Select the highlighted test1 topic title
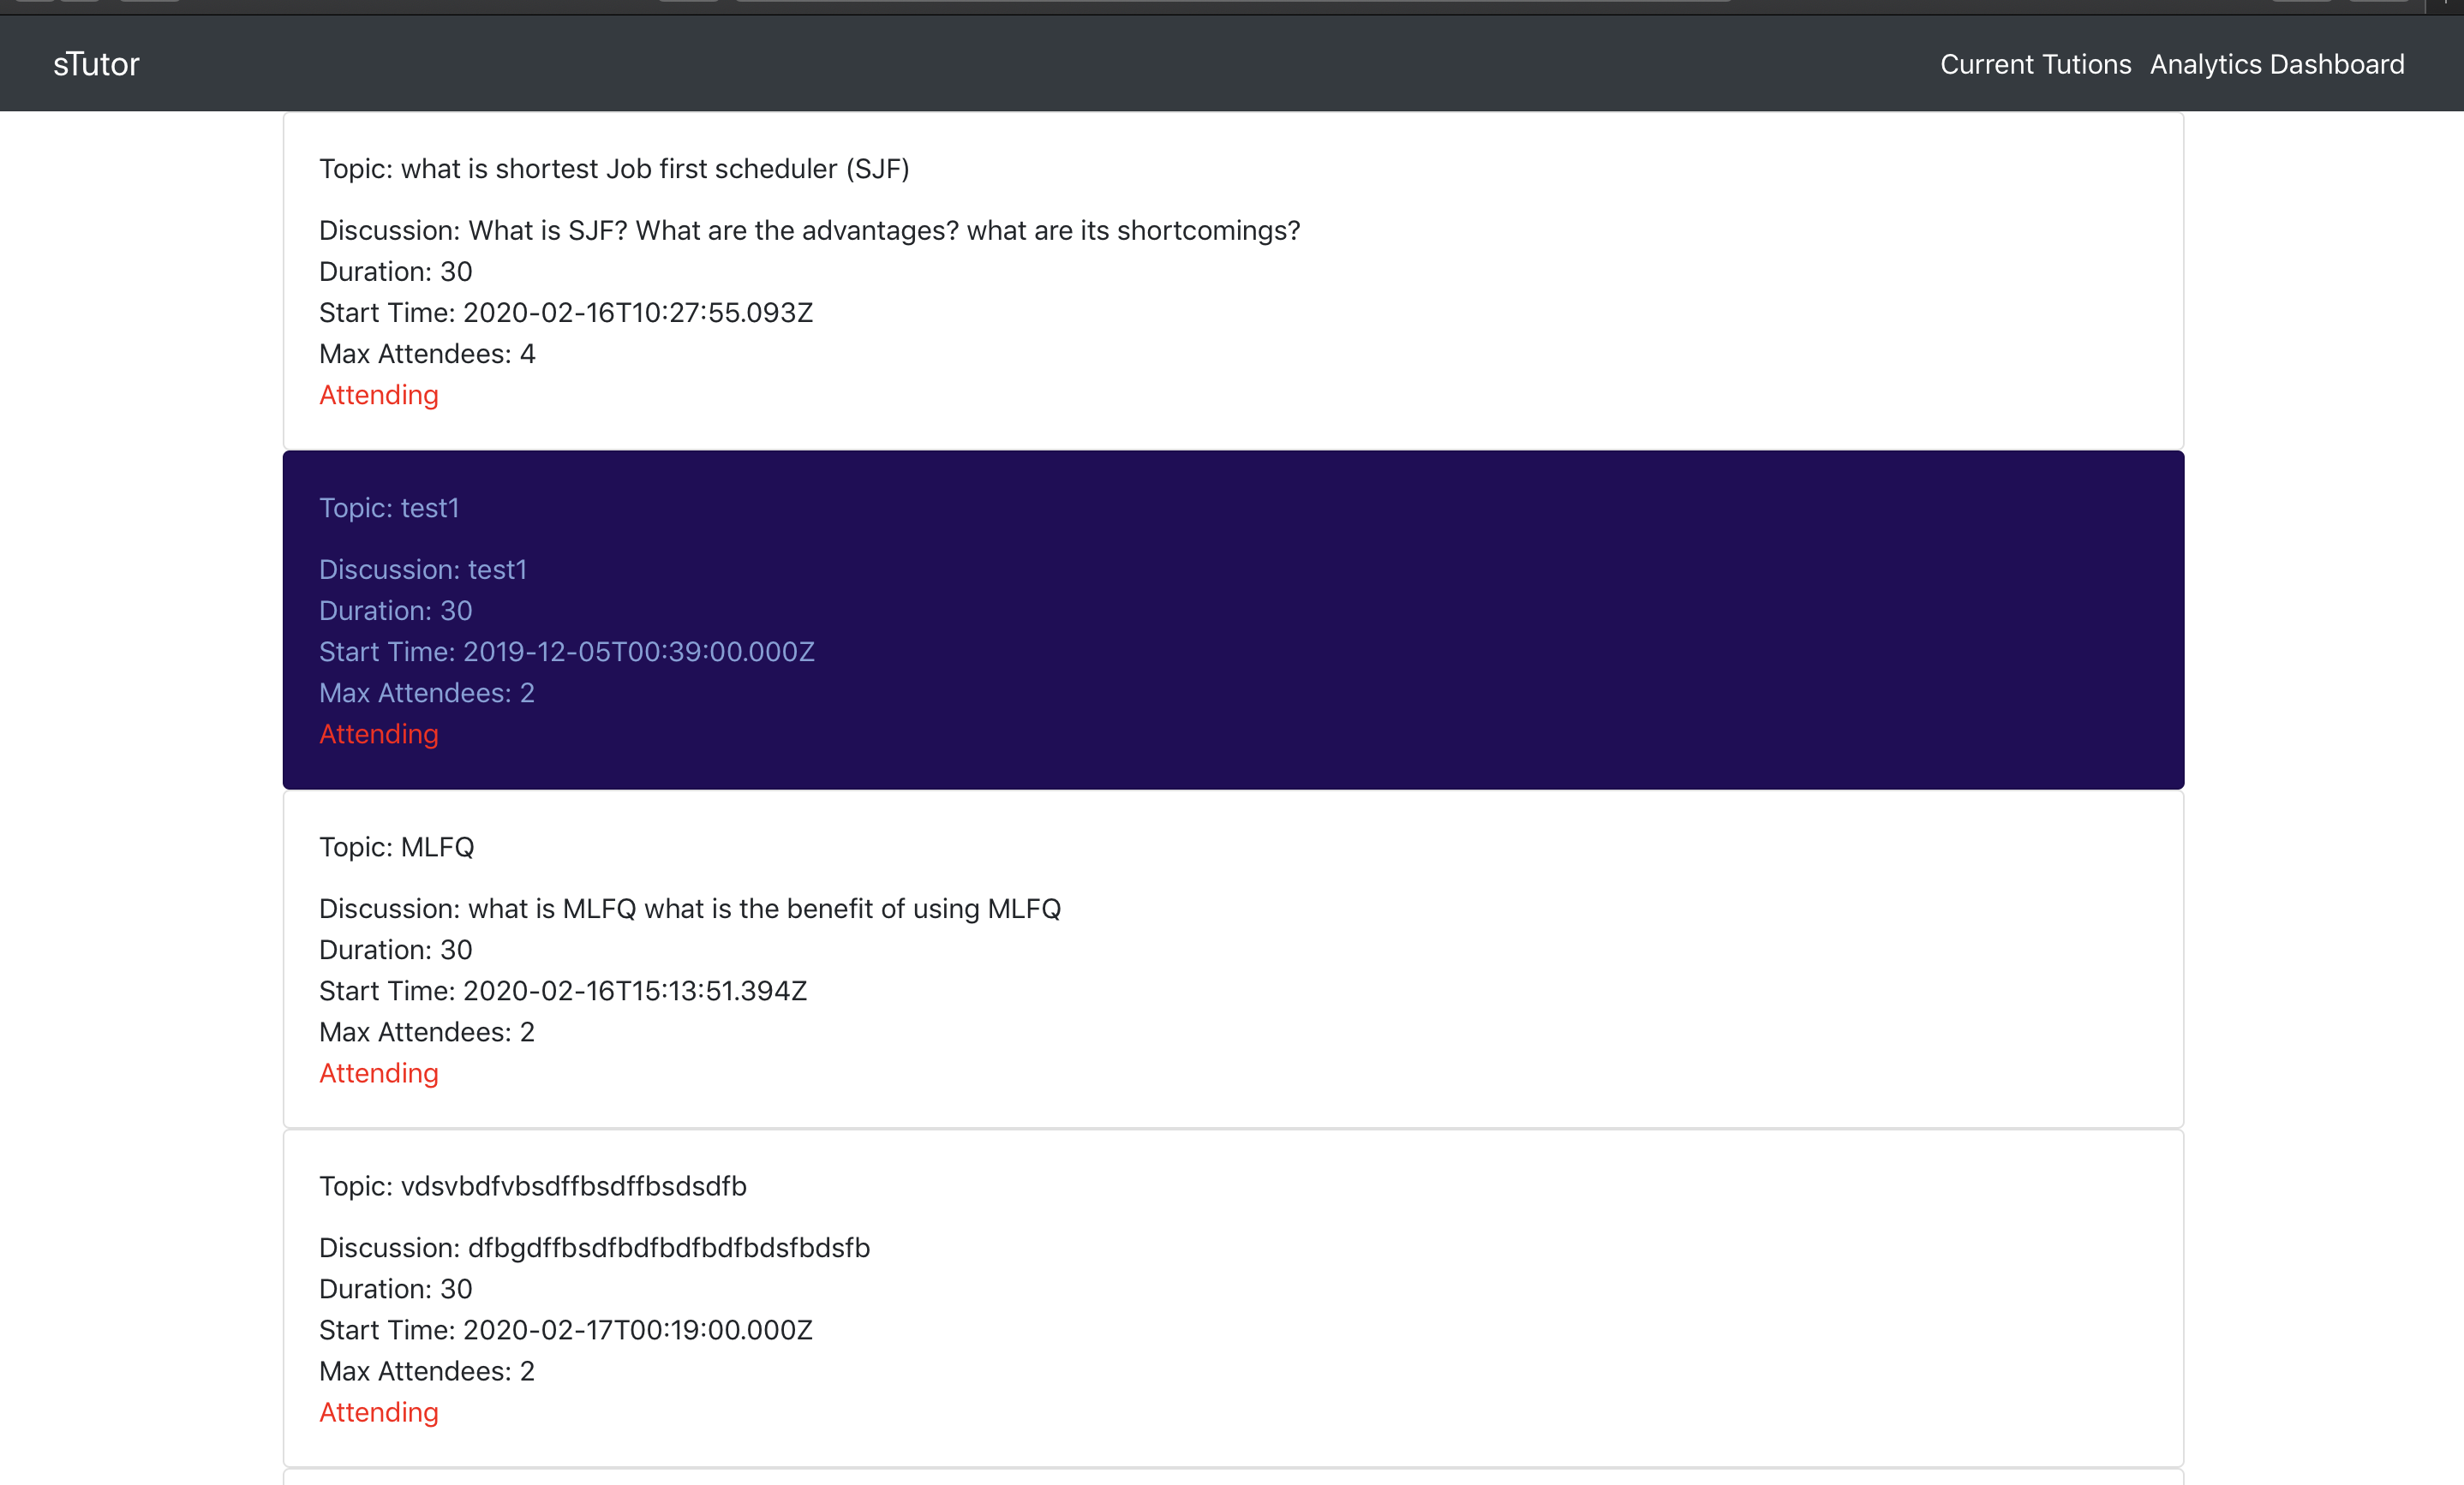The width and height of the screenshot is (2464, 1485). coord(389,508)
